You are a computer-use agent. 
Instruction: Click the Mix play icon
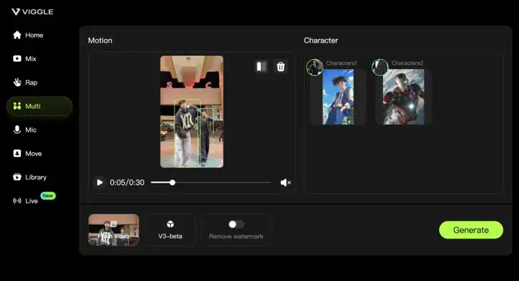coord(17,58)
